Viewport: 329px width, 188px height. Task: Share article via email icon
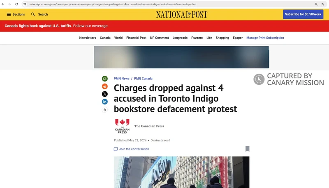point(105,79)
